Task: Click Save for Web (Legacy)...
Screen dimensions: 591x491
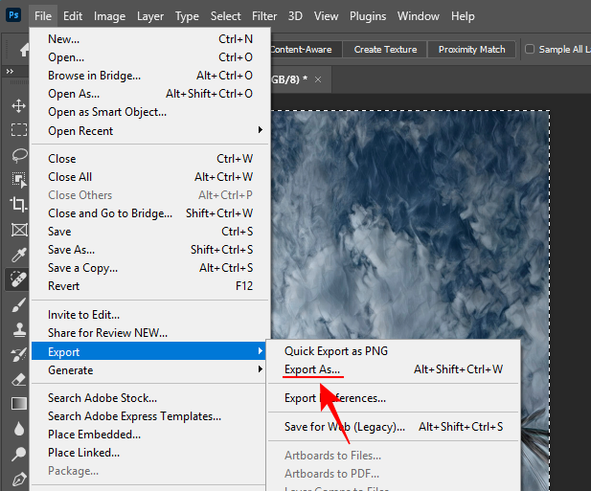Action: 394,427
